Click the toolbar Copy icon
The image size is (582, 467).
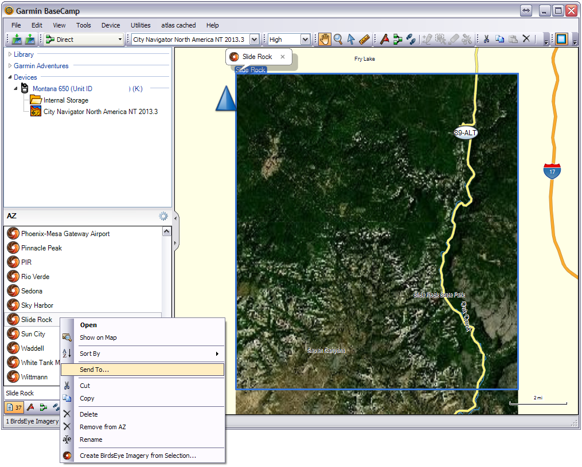tap(500, 39)
